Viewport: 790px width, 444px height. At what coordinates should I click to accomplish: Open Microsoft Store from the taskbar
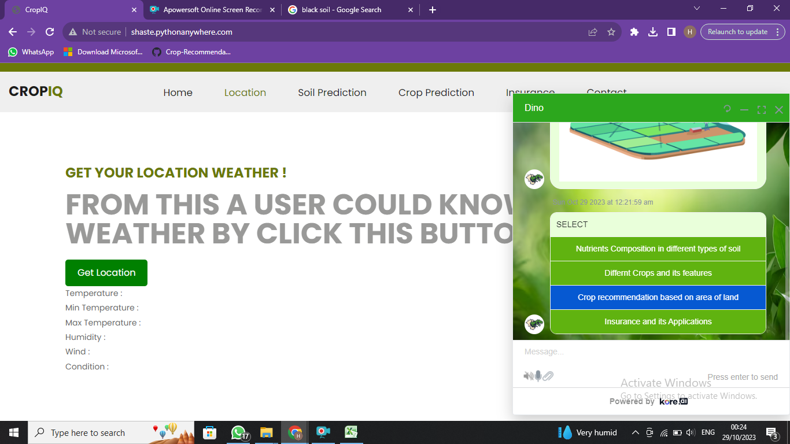click(209, 432)
